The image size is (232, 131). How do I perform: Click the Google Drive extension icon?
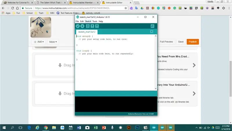tap(142, 8)
